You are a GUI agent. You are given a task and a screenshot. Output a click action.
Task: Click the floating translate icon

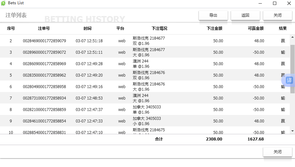coord(289,80)
